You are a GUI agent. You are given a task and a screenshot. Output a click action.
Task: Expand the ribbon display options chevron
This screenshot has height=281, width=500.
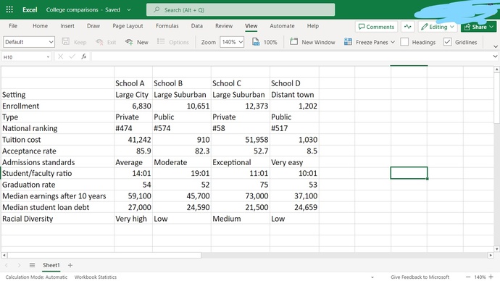[x=495, y=46]
